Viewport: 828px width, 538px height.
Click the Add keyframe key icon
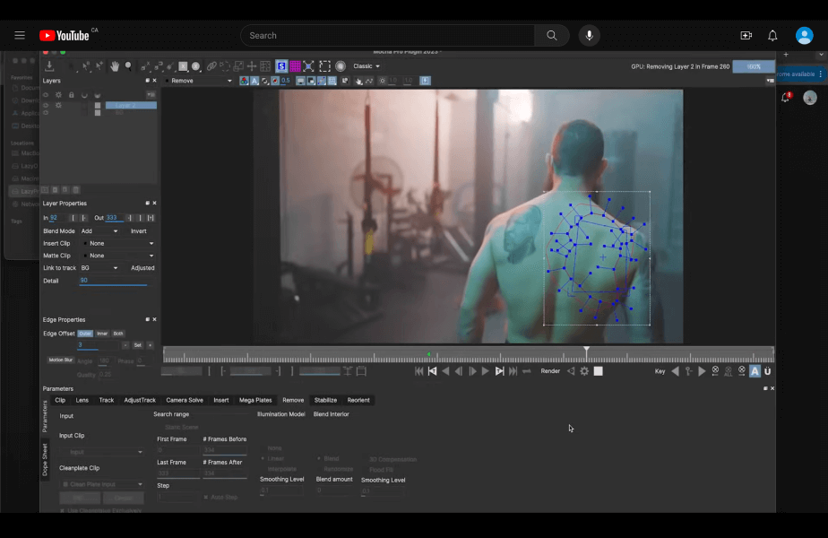coord(688,371)
